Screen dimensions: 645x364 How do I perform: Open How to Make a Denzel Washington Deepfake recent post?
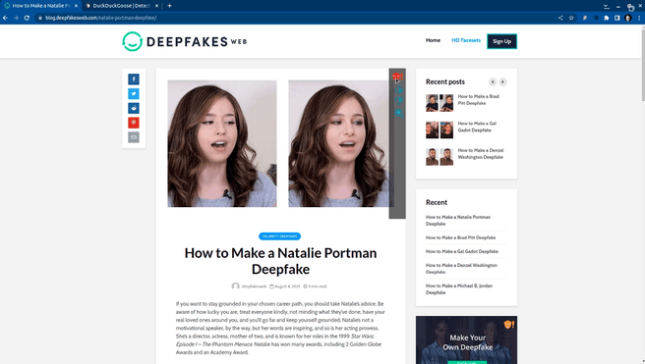tap(481, 154)
